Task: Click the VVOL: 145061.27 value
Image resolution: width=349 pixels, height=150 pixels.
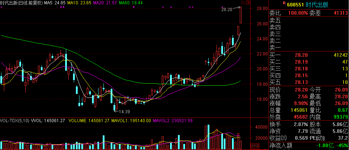Action: [x=48, y=121]
